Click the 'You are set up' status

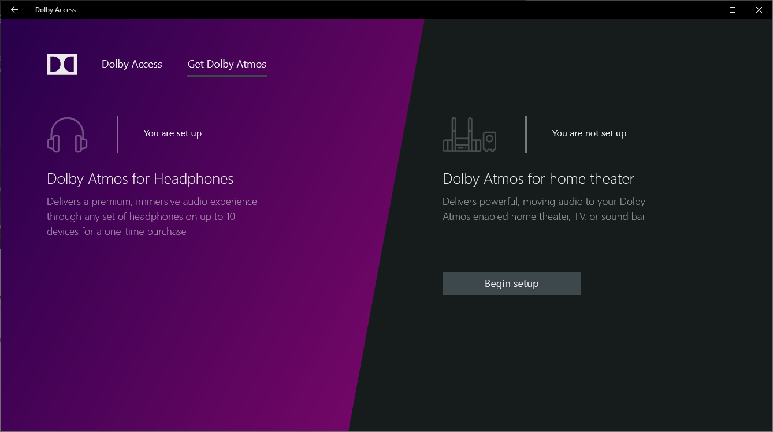(x=173, y=133)
